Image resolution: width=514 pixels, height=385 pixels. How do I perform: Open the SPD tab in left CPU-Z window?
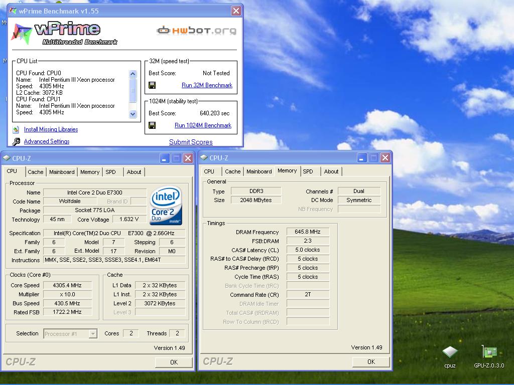click(111, 172)
